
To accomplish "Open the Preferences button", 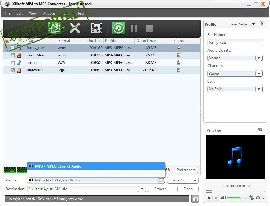I will pyautogui.click(x=186, y=170).
